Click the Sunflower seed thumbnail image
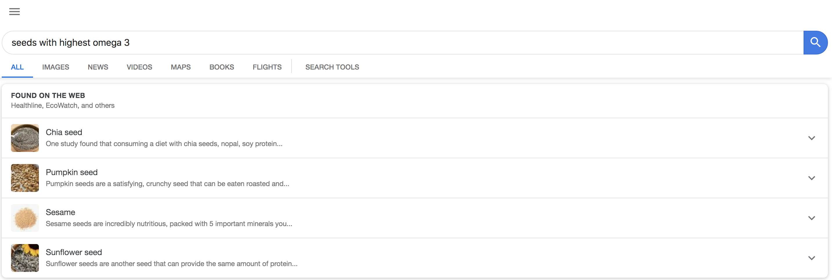Image resolution: width=832 pixels, height=280 pixels. 25,258
